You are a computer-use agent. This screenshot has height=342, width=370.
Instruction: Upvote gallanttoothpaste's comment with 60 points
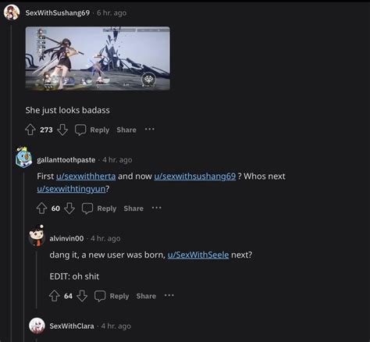[41, 208]
